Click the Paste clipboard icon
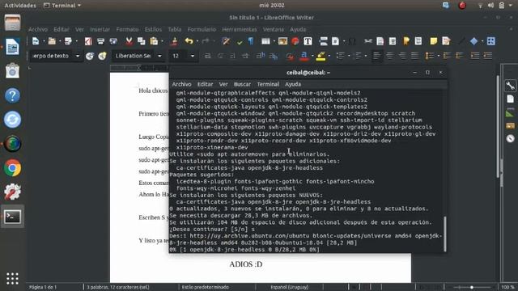This screenshot has width=518, height=291. 154,41
